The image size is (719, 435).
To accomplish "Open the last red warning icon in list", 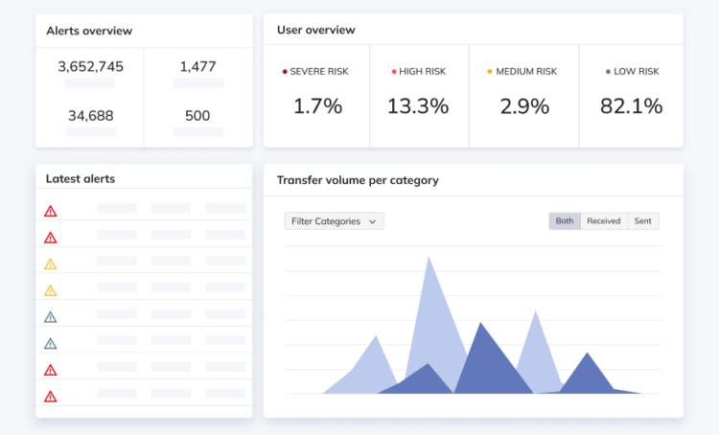I will (x=51, y=396).
